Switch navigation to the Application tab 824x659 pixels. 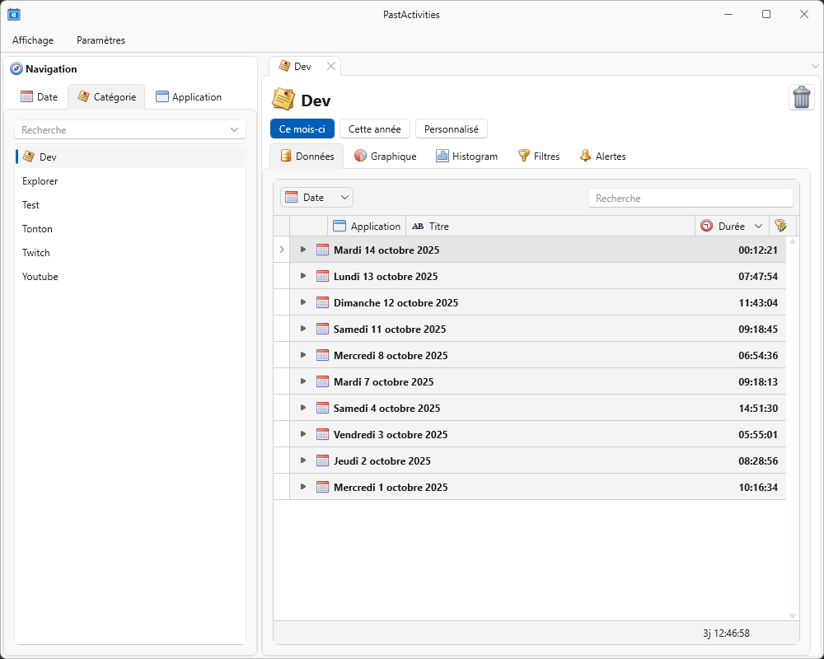pos(188,96)
